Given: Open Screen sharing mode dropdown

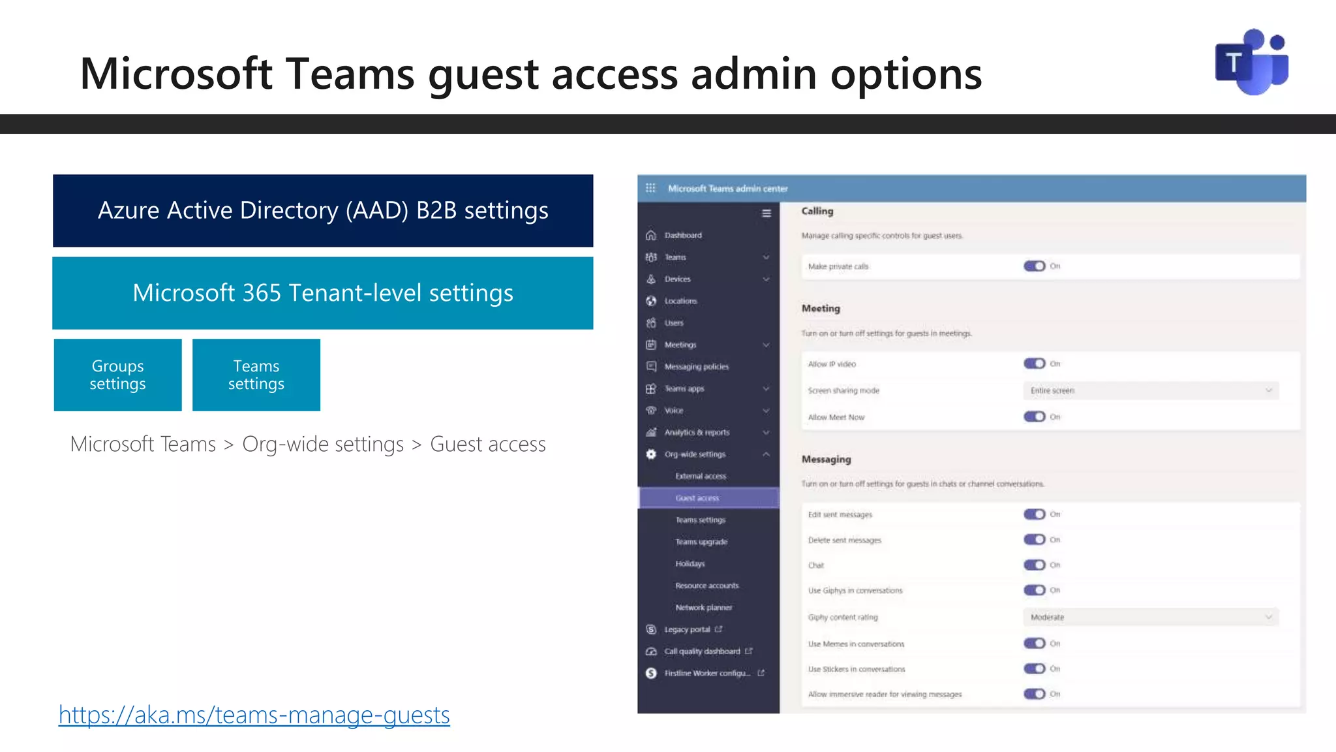Looking at the screenshot, I should click(x=1151, y=390).
